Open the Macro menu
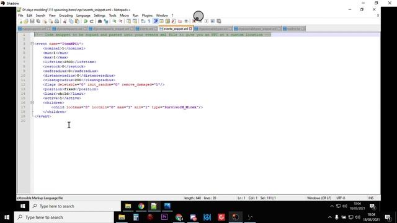The image size is (397, 223). tap(124, 15)
